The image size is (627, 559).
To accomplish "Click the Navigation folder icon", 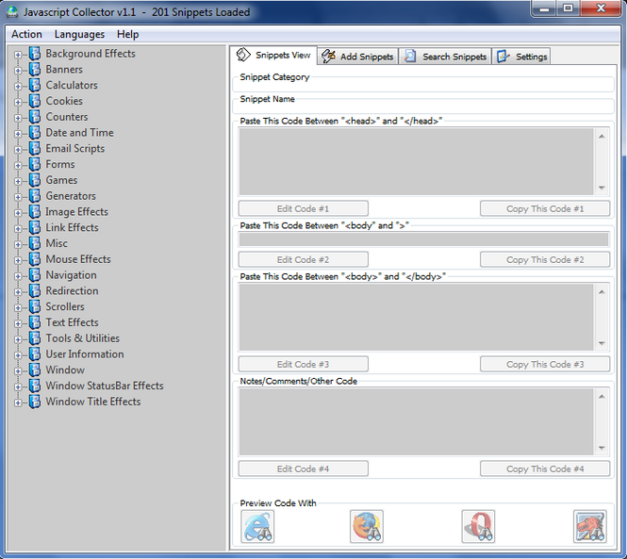I will pos(35,275).
